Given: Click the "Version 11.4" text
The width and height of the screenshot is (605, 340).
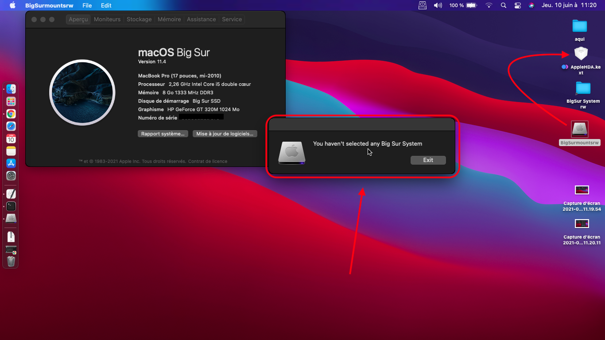Looking at the screenshot, I should pyautogui.click(x=152, y=62).
